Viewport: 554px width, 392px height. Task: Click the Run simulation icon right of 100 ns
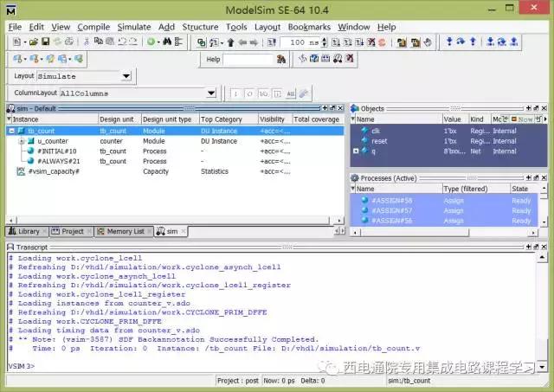336,42
